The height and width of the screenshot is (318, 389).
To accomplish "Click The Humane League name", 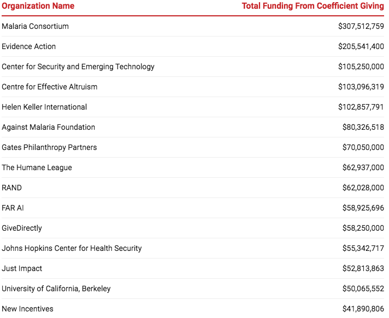I will [37, 167].
